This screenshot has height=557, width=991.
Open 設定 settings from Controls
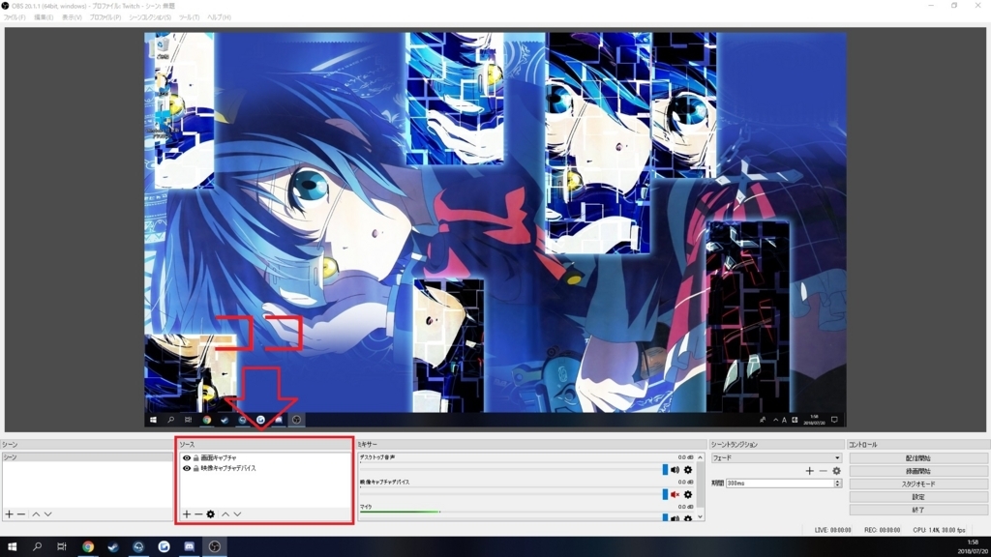918,497
